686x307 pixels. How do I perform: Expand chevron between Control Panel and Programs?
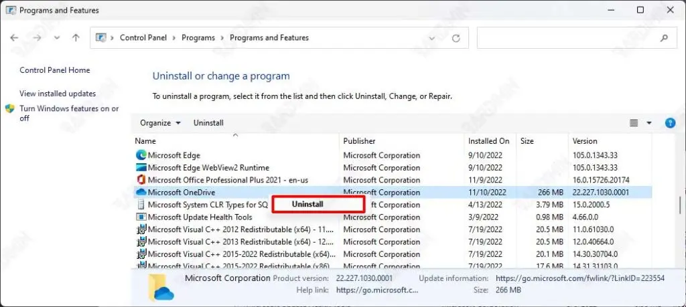(174, 38)
